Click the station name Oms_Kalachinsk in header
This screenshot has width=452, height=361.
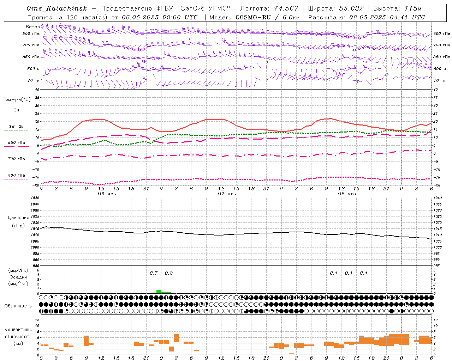coord(56,8)
